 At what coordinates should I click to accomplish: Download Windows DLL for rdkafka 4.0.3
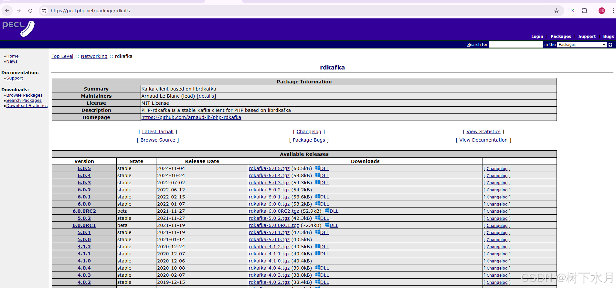(x=322, y=275)
